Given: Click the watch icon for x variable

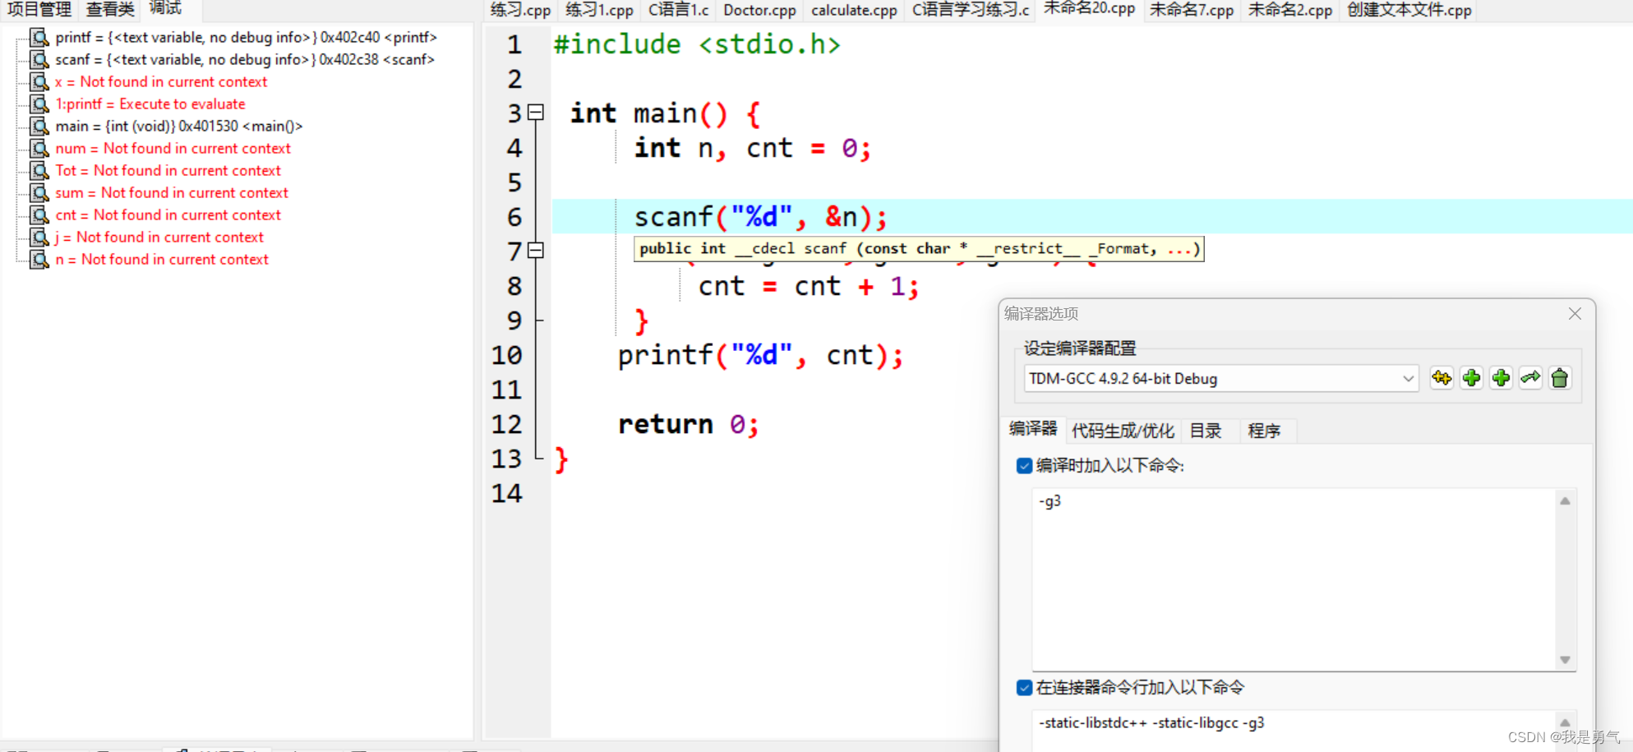Looking at the screenshot, I should coord(39,81).
